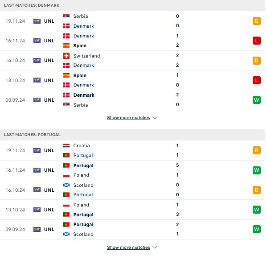Click the green W badge for Denmark vs Serbia

tap(257, 100)
